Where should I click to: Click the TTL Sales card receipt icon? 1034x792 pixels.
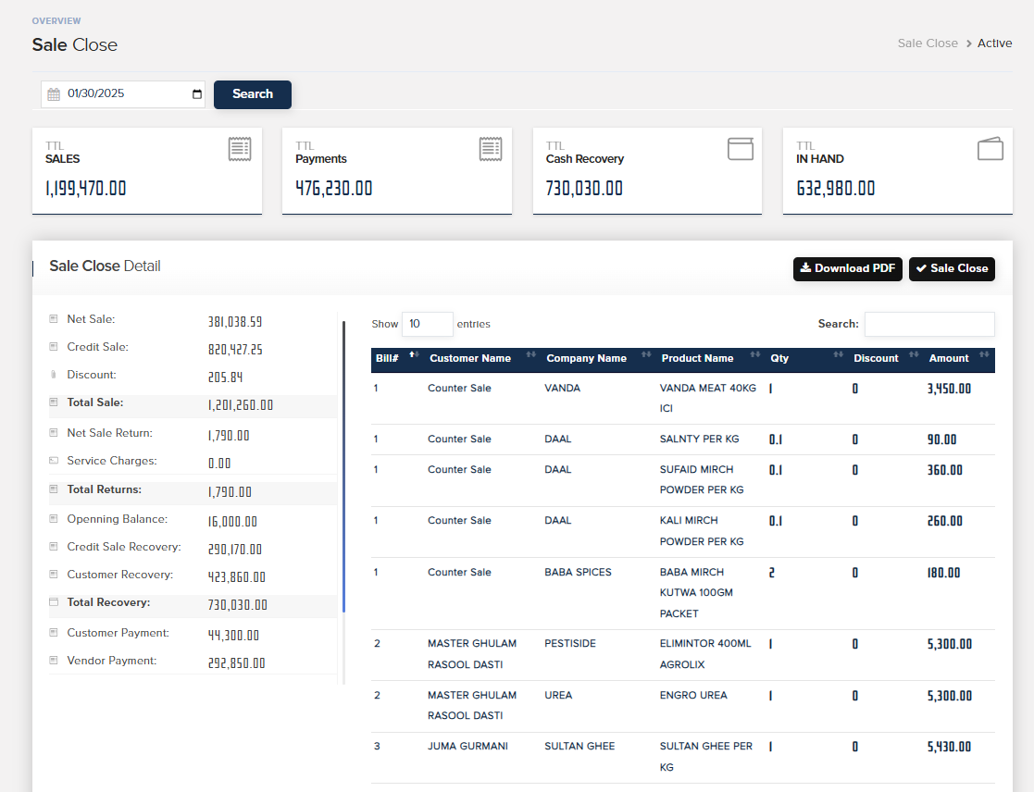point(240,149)
